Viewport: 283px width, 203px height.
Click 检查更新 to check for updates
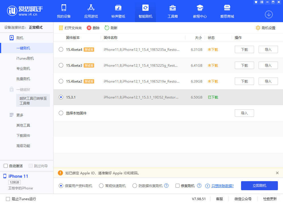pyautogui.click(x=270, y=199)
